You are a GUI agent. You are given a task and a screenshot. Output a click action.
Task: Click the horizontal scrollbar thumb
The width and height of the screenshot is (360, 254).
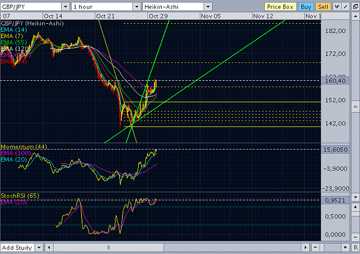point(108,248)
